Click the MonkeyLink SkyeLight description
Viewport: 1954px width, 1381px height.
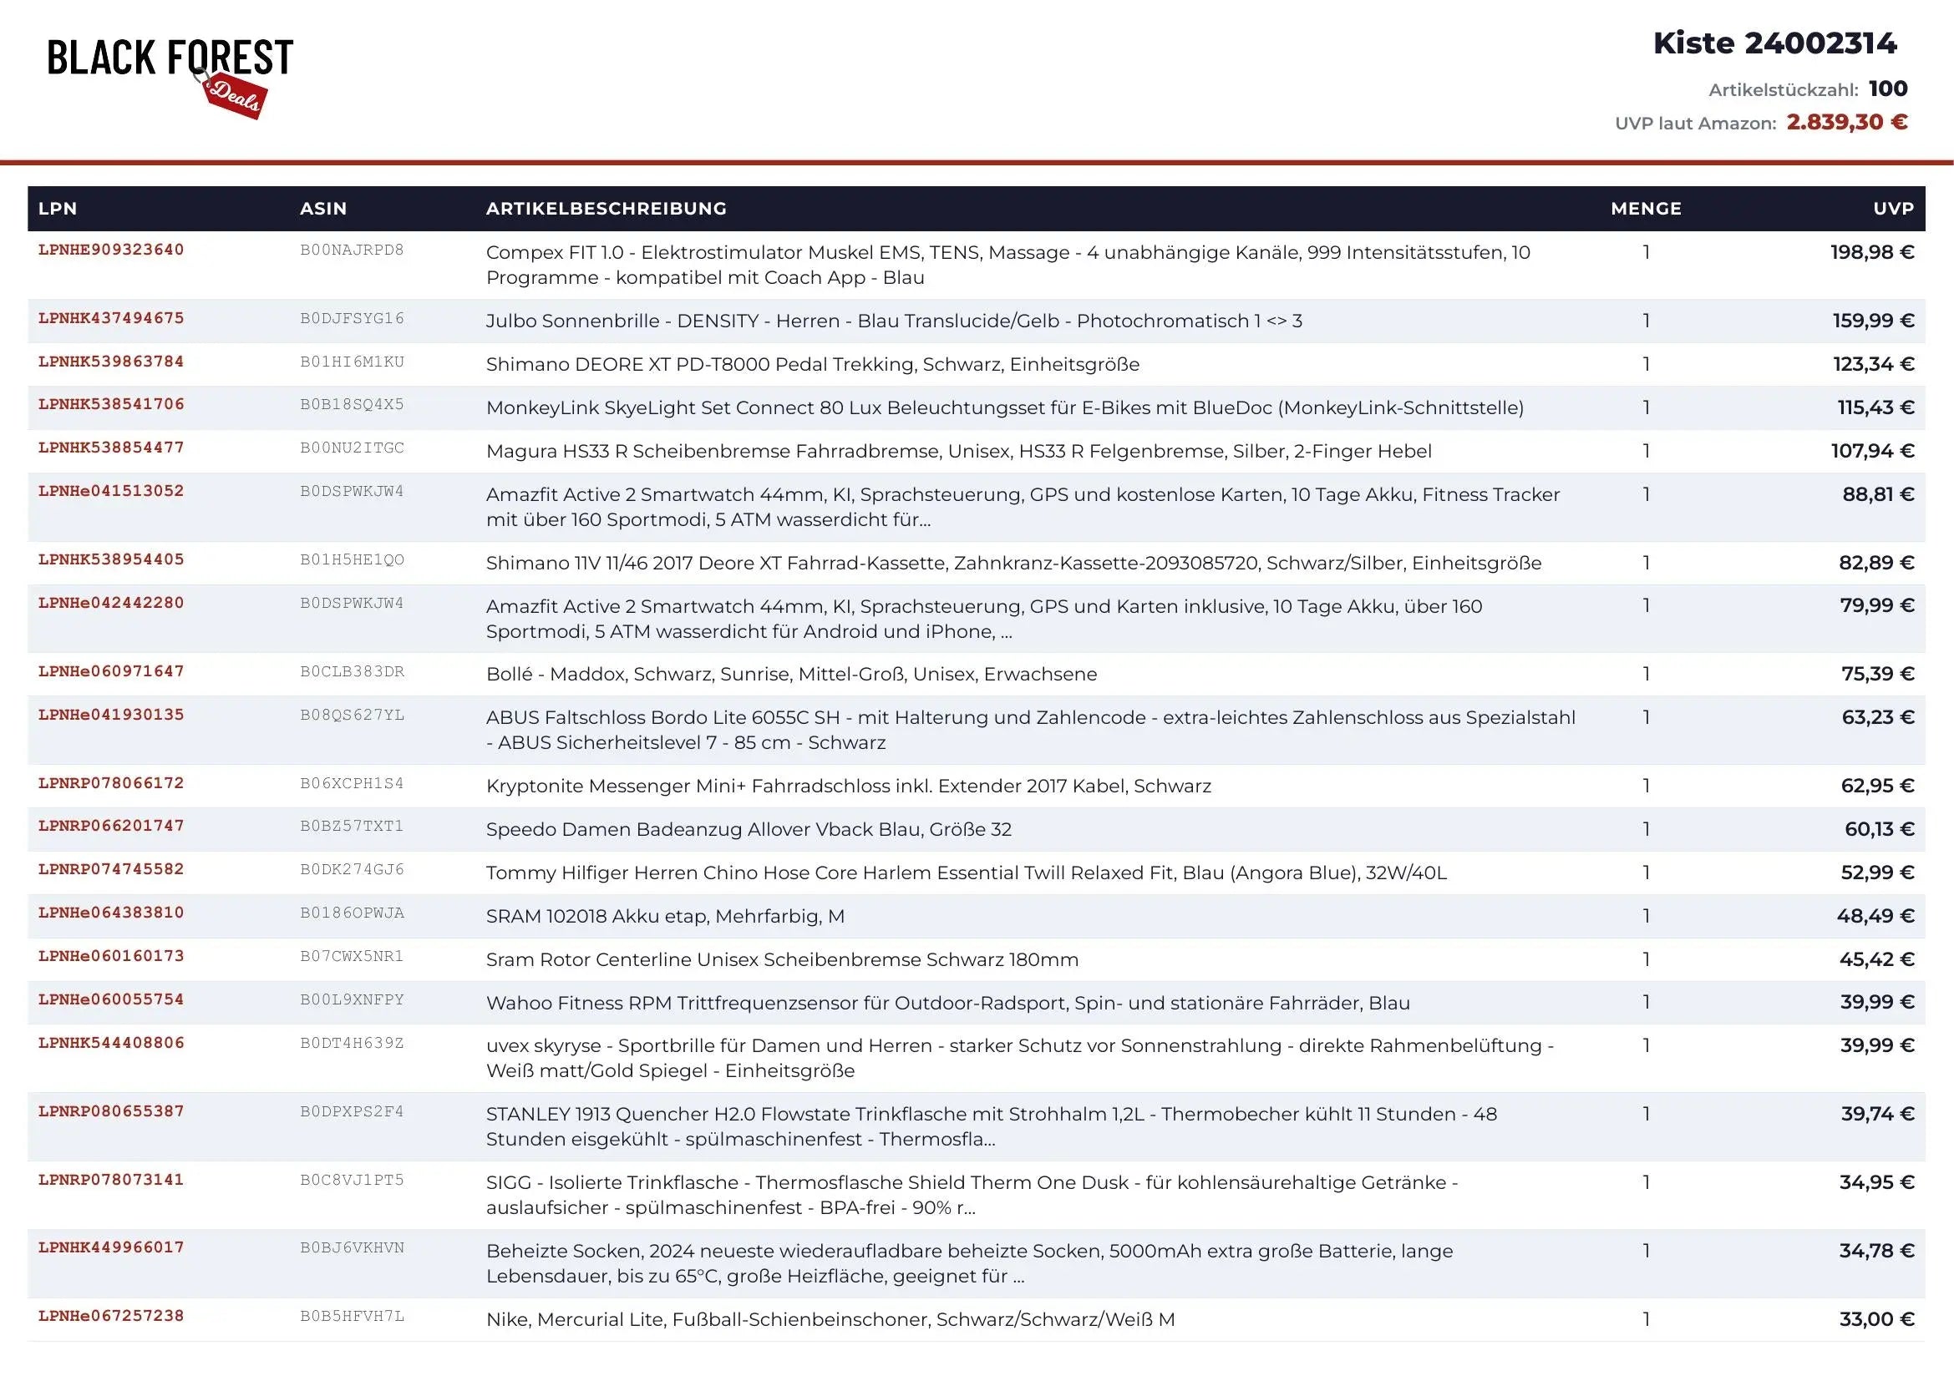(1005, 408)
